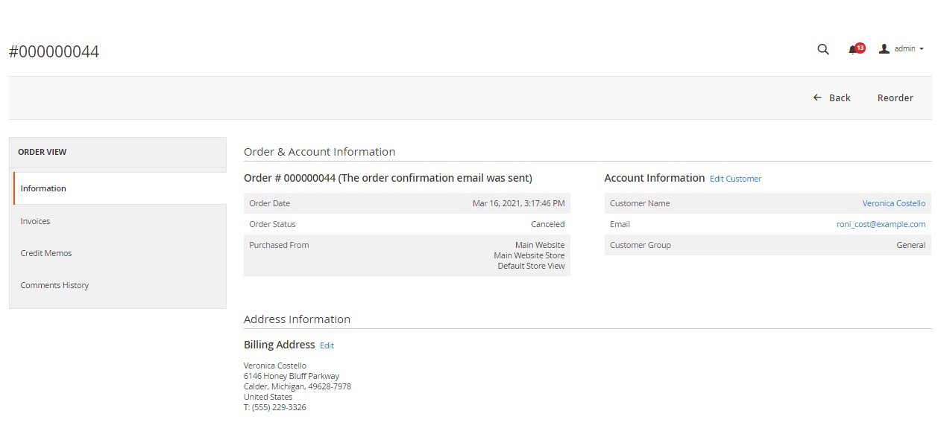Open the Edit Customer link
Viewport: 938px width, 437px height.
pos(735,179)
